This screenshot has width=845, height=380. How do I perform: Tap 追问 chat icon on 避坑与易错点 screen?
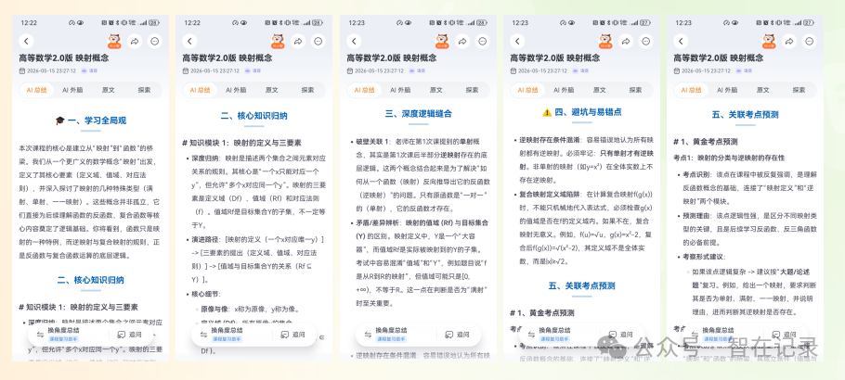click(612, 335)
